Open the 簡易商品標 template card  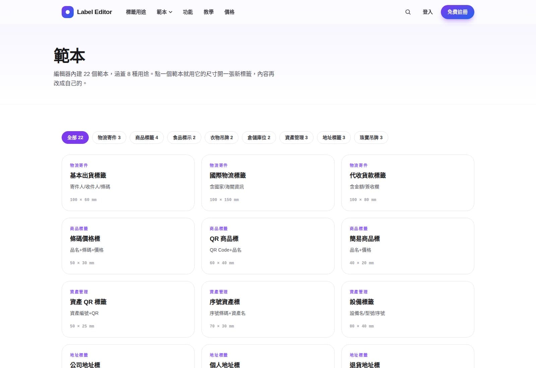point(408,246)
